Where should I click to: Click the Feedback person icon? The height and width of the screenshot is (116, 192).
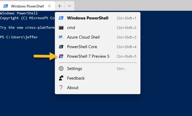click(61, 78)
